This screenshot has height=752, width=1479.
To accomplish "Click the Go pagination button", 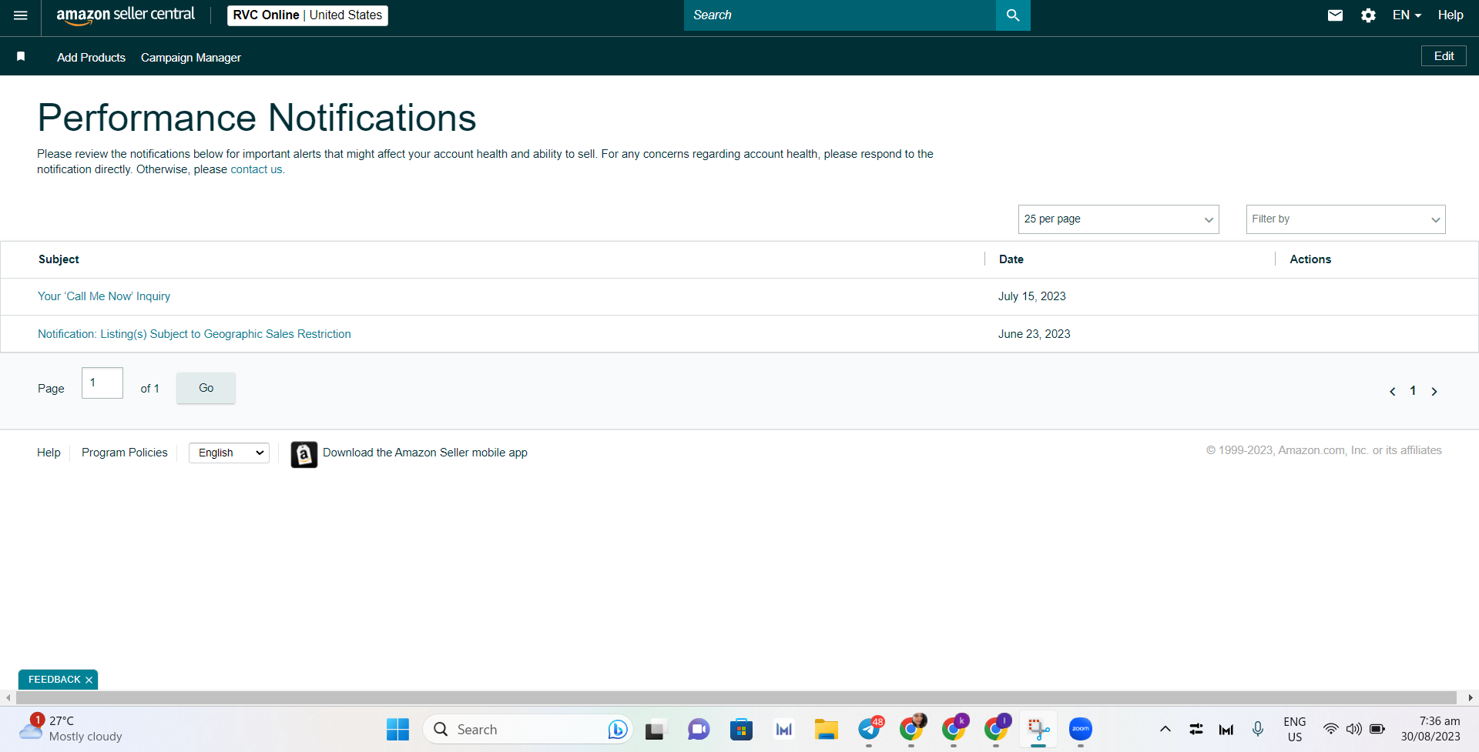I will tap(206, 388).
